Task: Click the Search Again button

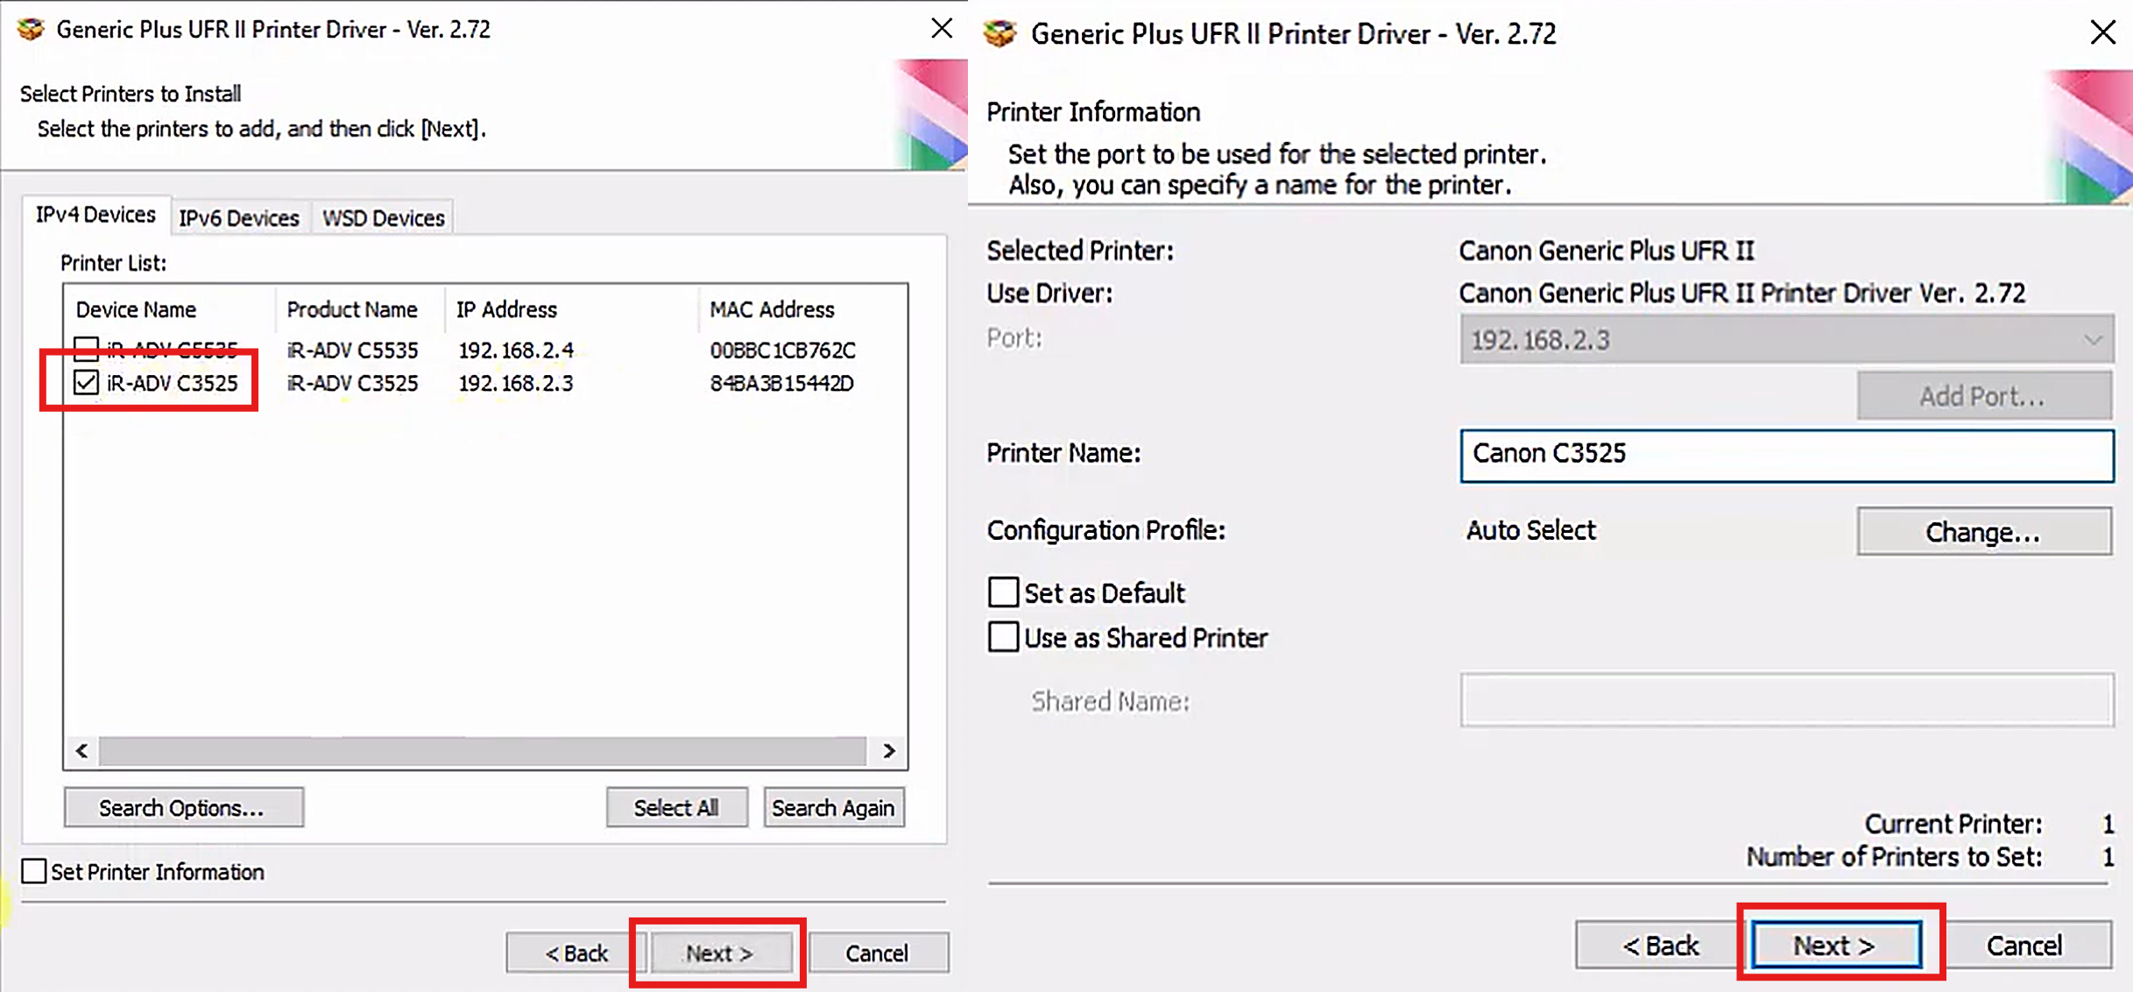Action: [x=833, y=807]
